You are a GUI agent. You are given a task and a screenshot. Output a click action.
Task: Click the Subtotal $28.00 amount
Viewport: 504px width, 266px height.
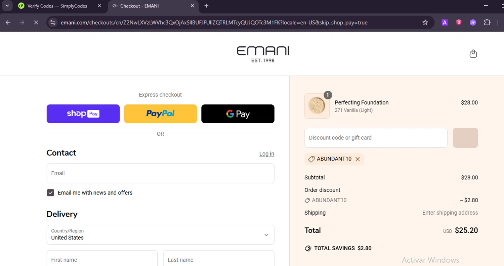pyautogui.click(x=469, y=178)
